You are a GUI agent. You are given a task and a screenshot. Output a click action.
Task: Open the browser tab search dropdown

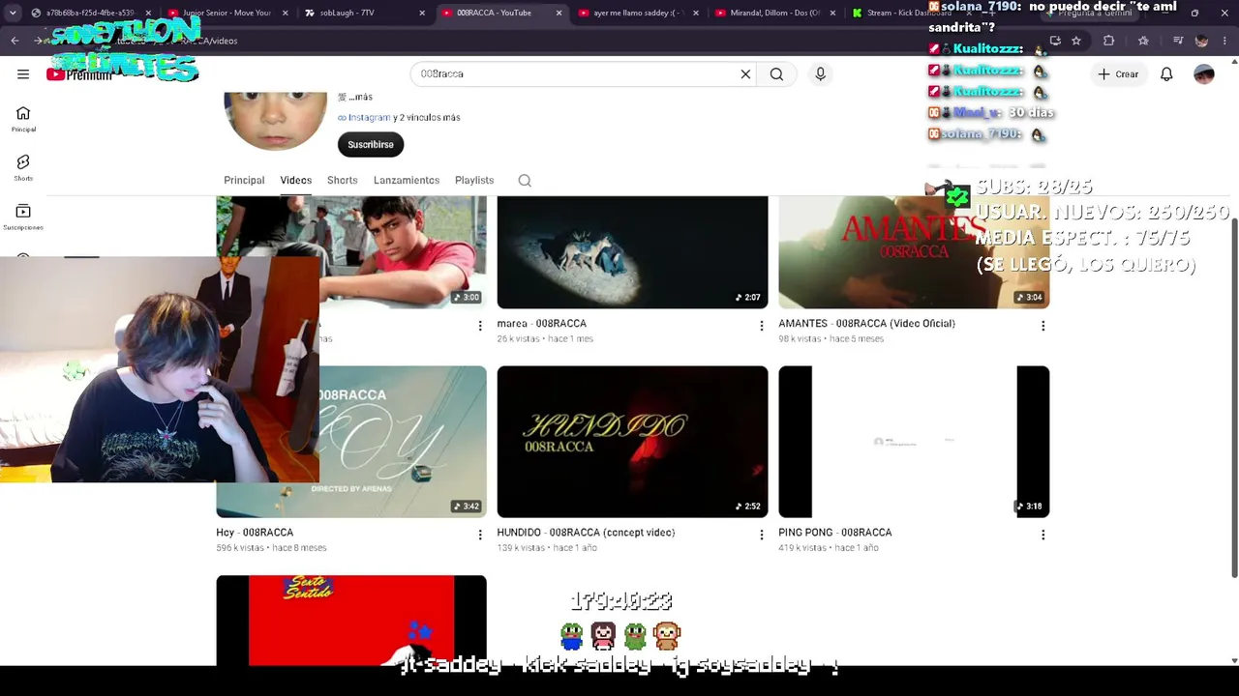tap(13, 13)
